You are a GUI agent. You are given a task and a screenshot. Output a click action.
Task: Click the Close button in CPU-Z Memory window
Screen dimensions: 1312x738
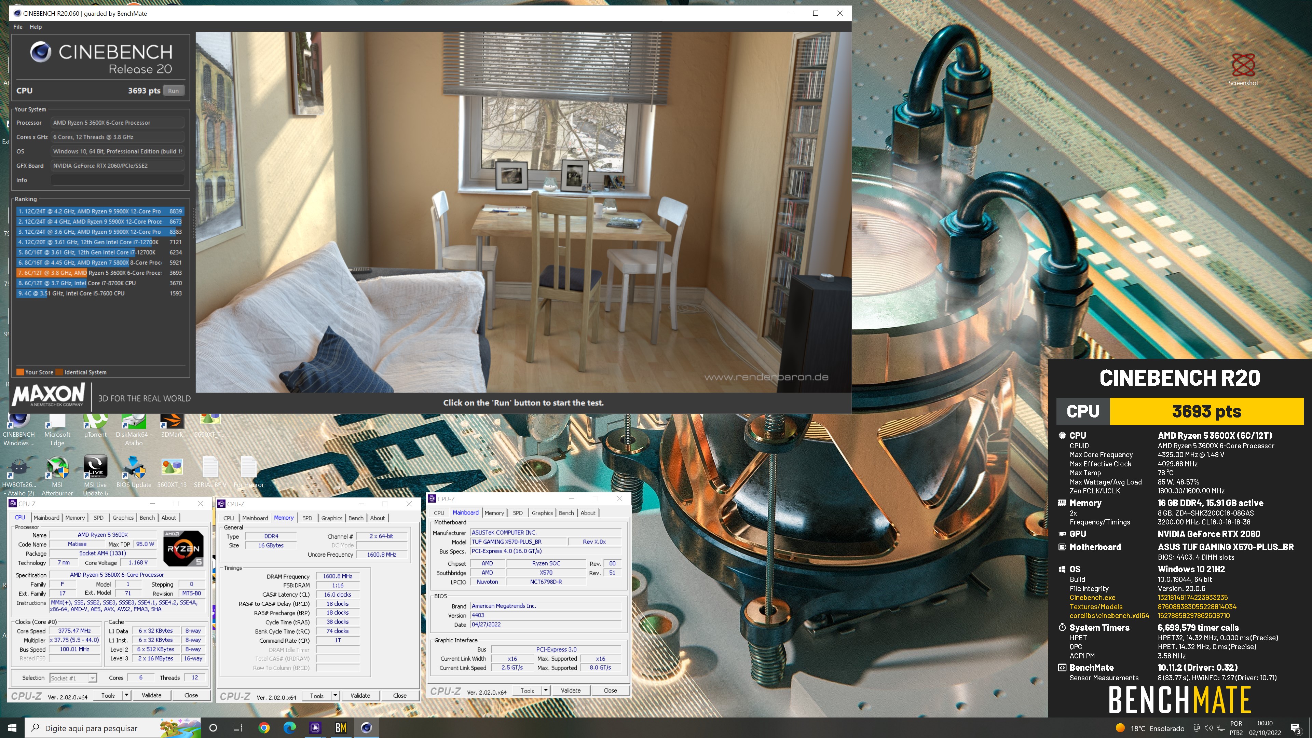click(x=400, y=696)
